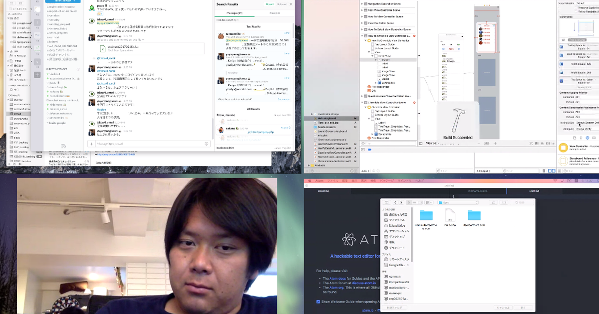Toggle the Finder dialog sidebar button
Image resolution: width=599 pixels, height=314 pixels.
pyautogui.click(x=386, y=202)
